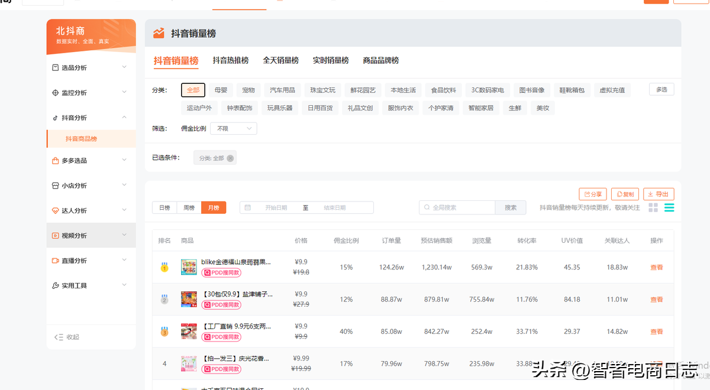Click the 搜索 button
Screen dimensions: 710x390
[x=511, y=207]
